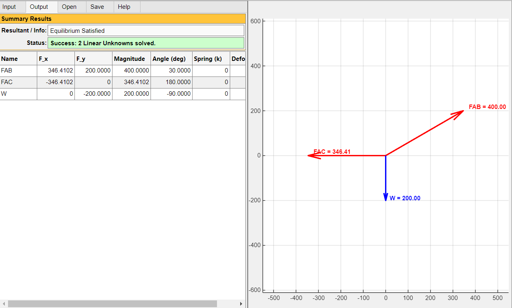Click the Angle (deg) column header
The image size is (512, 308).
coord(171,58)
